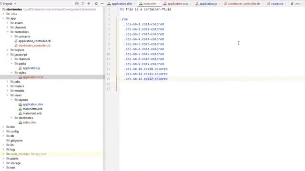
Task: Click the .col-sm-1.col1-colored line
Action: (x=144, y=24)
